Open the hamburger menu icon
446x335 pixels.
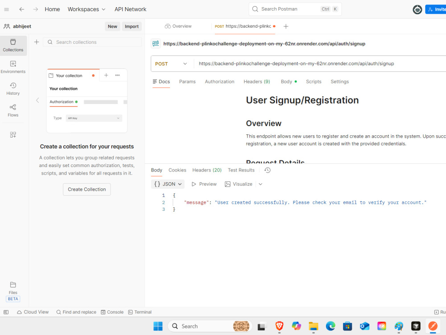[7, 9]
